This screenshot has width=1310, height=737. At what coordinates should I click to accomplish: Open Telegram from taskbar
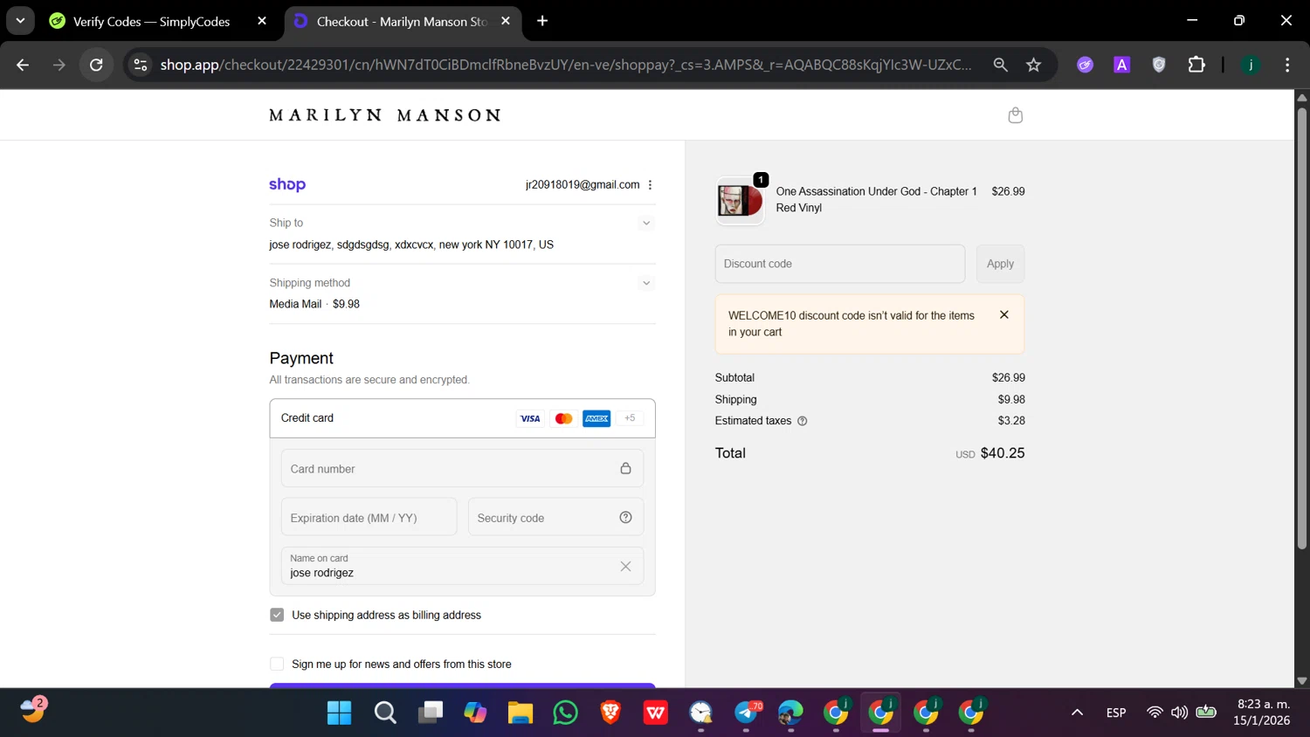(x=747, y=713)
